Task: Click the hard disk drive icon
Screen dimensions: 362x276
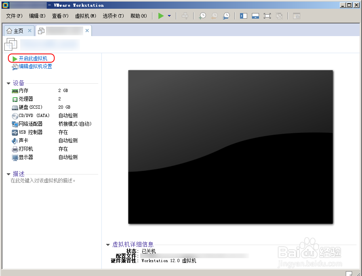Action: point(15,108)
